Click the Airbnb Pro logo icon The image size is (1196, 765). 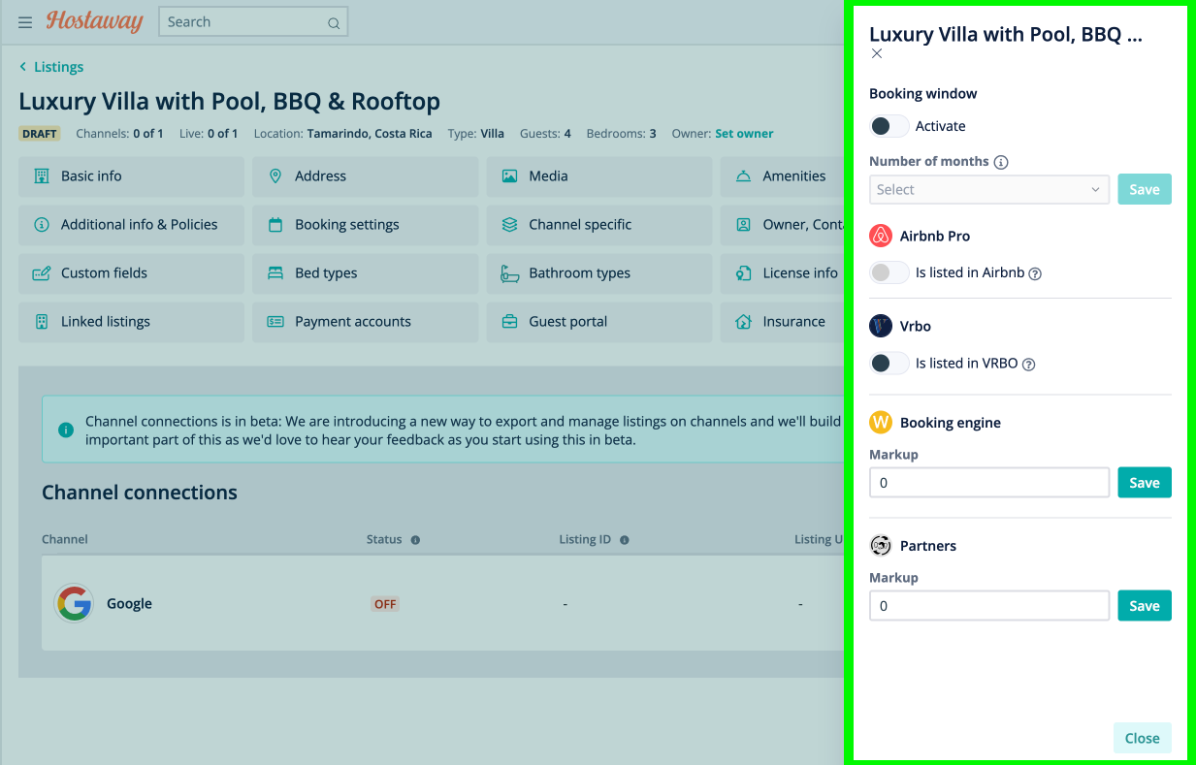881,236
